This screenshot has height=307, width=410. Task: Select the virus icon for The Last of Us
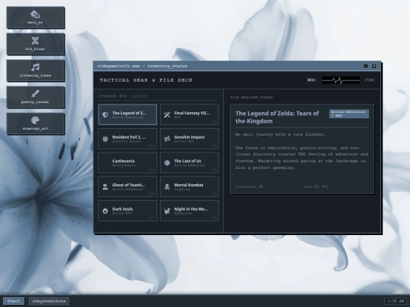[167, 163]
